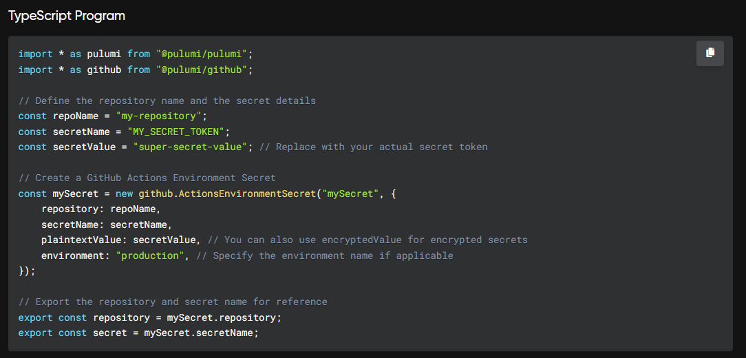
Task: Click the "mySecret" resource name string
Action: pos(348,193)
